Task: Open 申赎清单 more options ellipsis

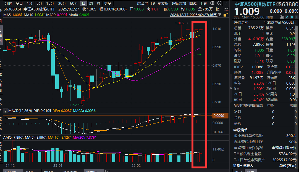Action: (x=293, y=130)
